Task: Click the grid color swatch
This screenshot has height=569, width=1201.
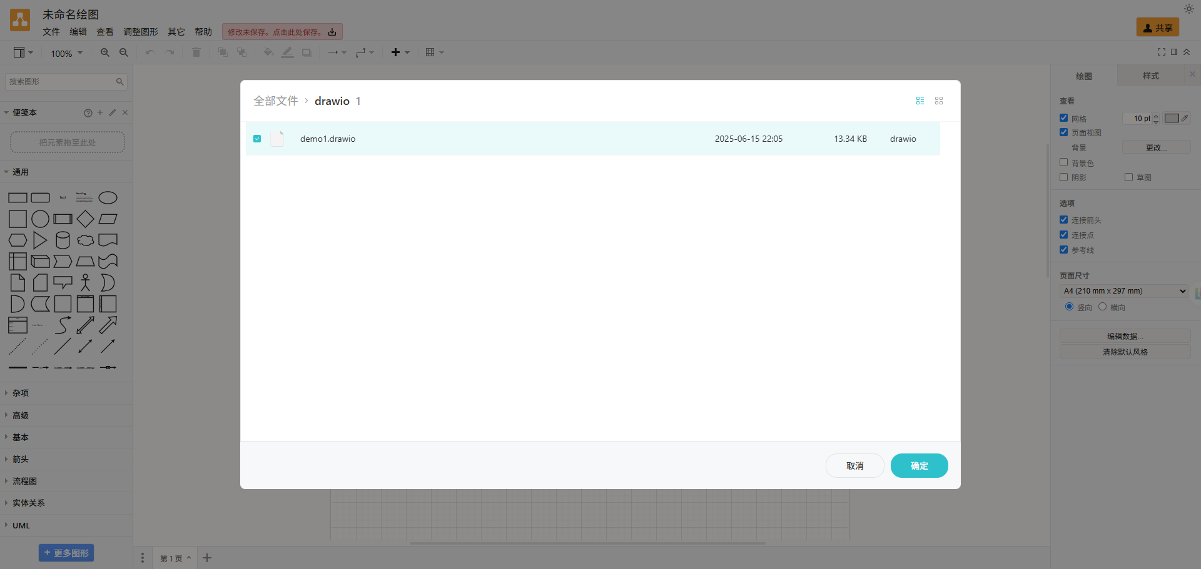Action: click(1172, 118)
